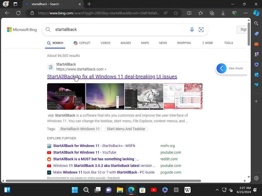Open File Explorer from taskbar
Screen dimensions: 262x196
point(120,190)
